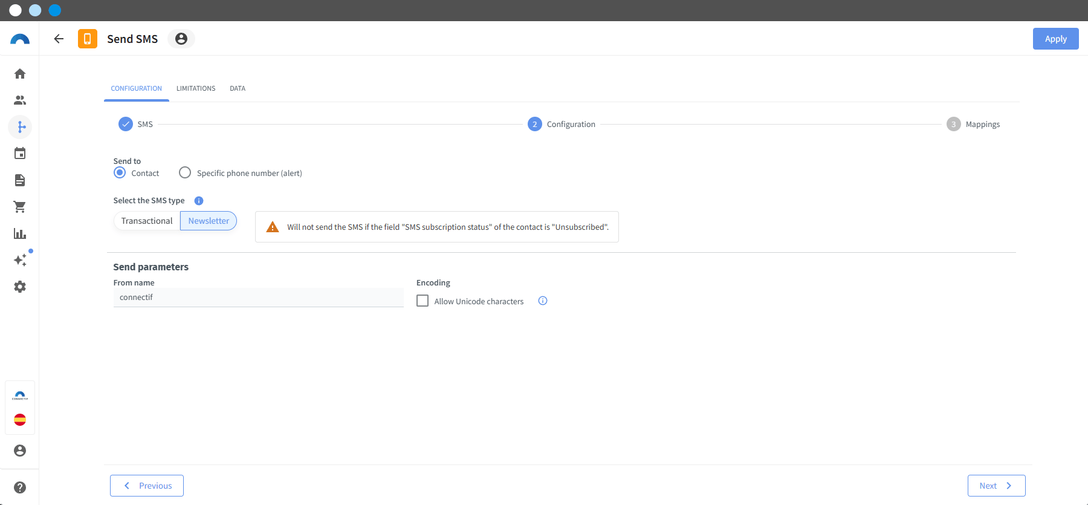Open Mappings step three in stepper

click(973, 124)
